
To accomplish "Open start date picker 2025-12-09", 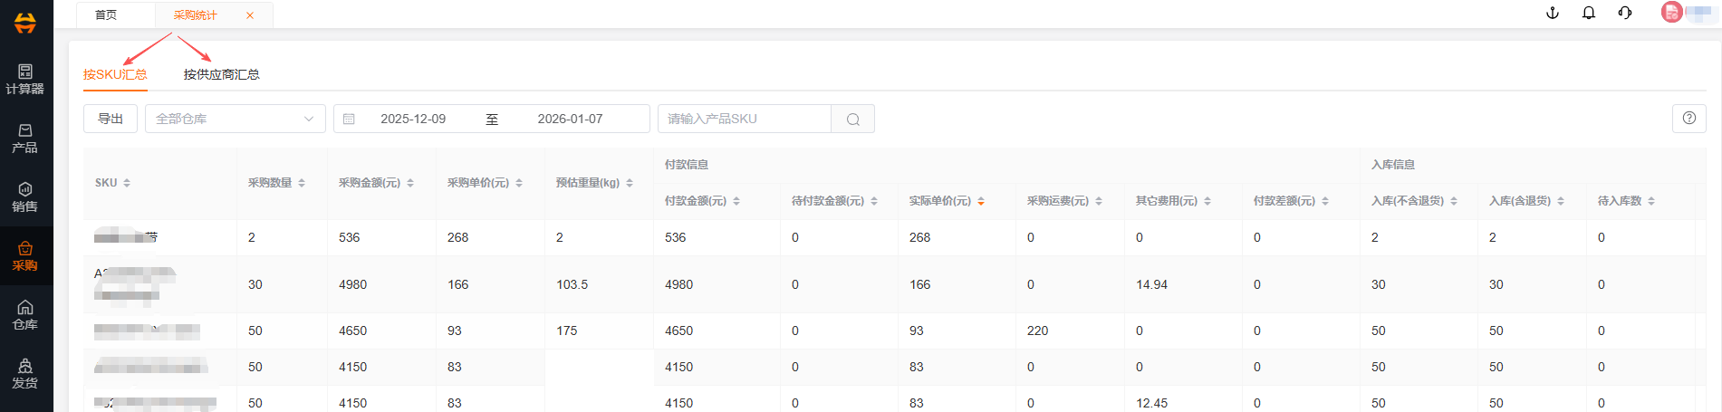I will (x=413, y=119).
